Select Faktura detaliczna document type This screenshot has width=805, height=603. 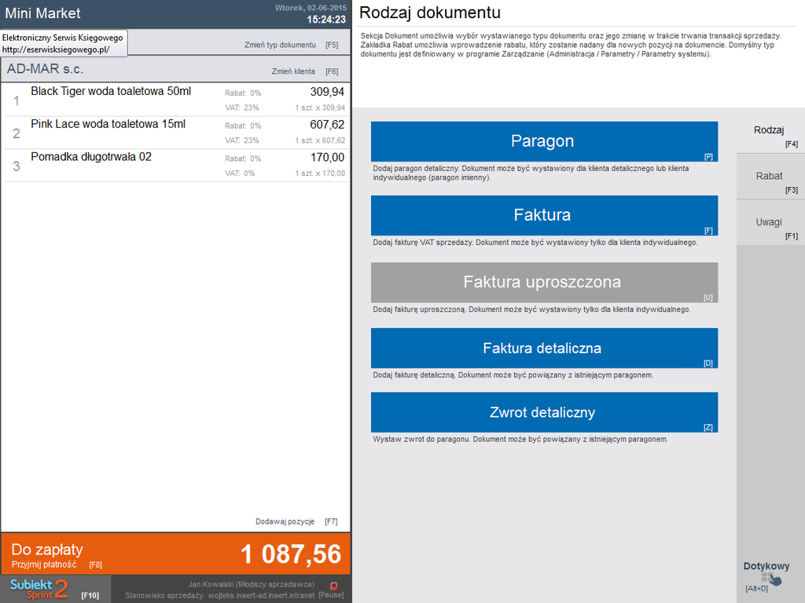pos(544,348)
